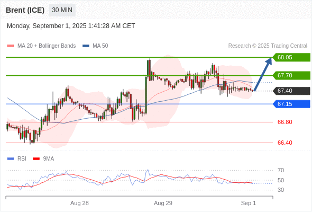
Task: Click the green 68.05 resistance price tag
Action: point(291,57)
